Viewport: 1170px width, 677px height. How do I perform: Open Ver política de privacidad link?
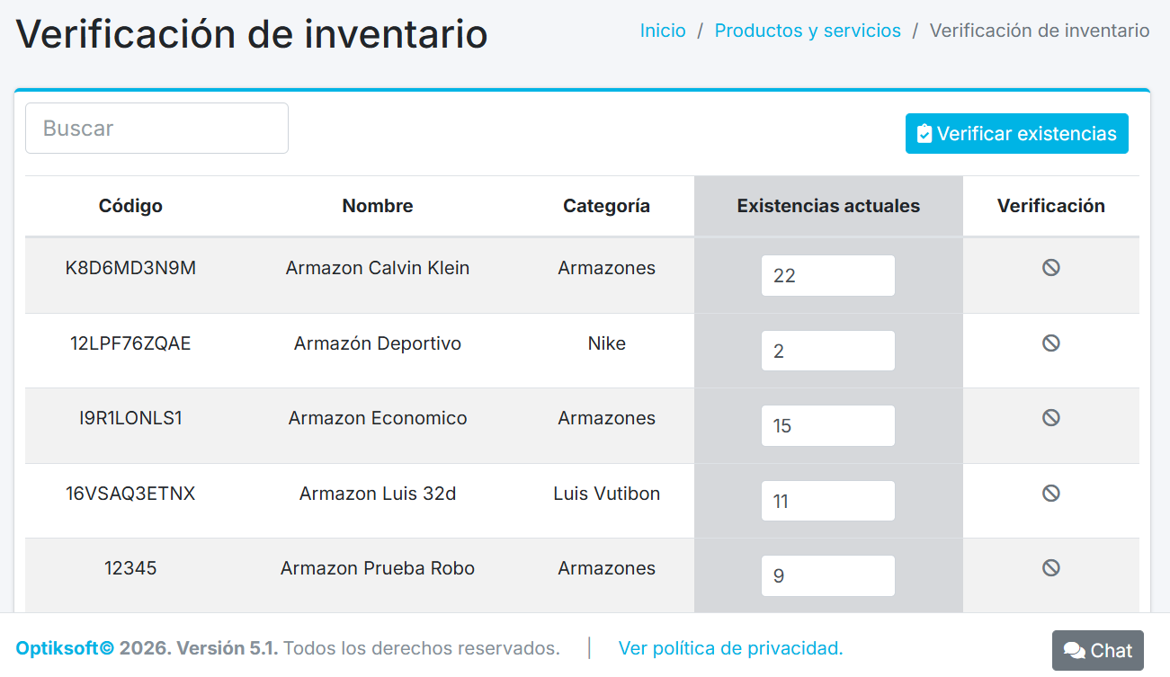tap(730, 648)
